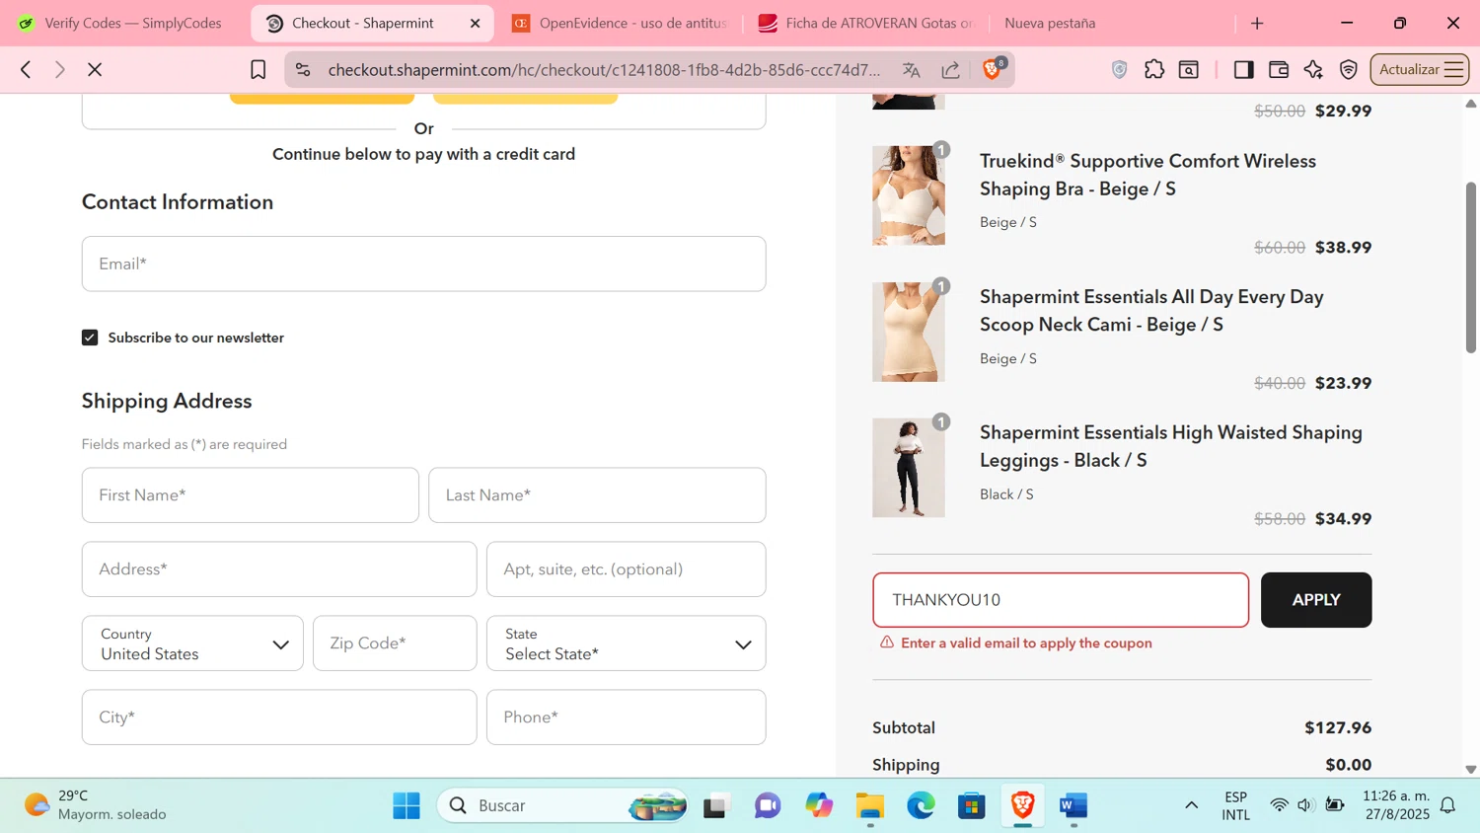Screen dimensions: 1480x833
Task: Click Apt, suite, etc. optional field
Action: (626, 569)
